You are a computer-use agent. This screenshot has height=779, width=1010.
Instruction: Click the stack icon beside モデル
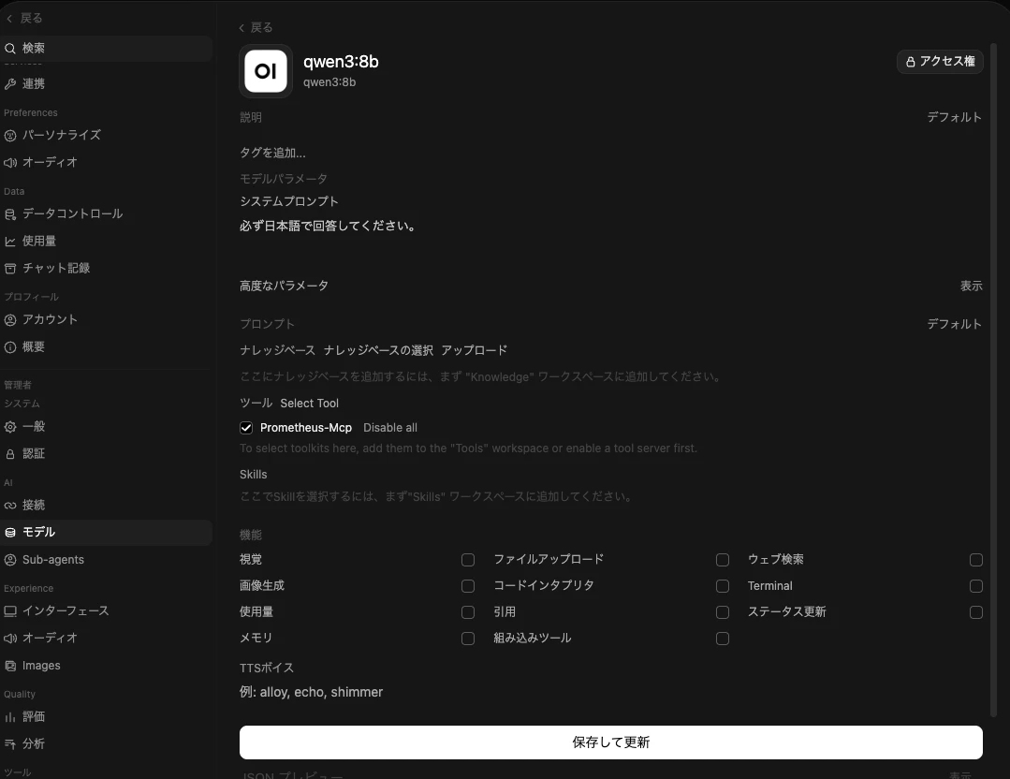click(10, 532)
